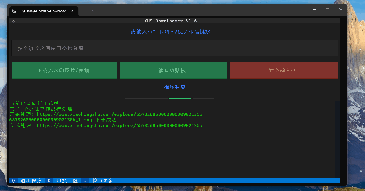Focus the link input field
This screenshot has width=365, height=191.
[175, 48]
